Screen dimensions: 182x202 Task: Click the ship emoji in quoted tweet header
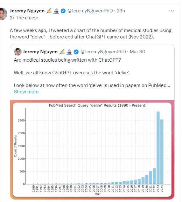[x=69, y=52]
